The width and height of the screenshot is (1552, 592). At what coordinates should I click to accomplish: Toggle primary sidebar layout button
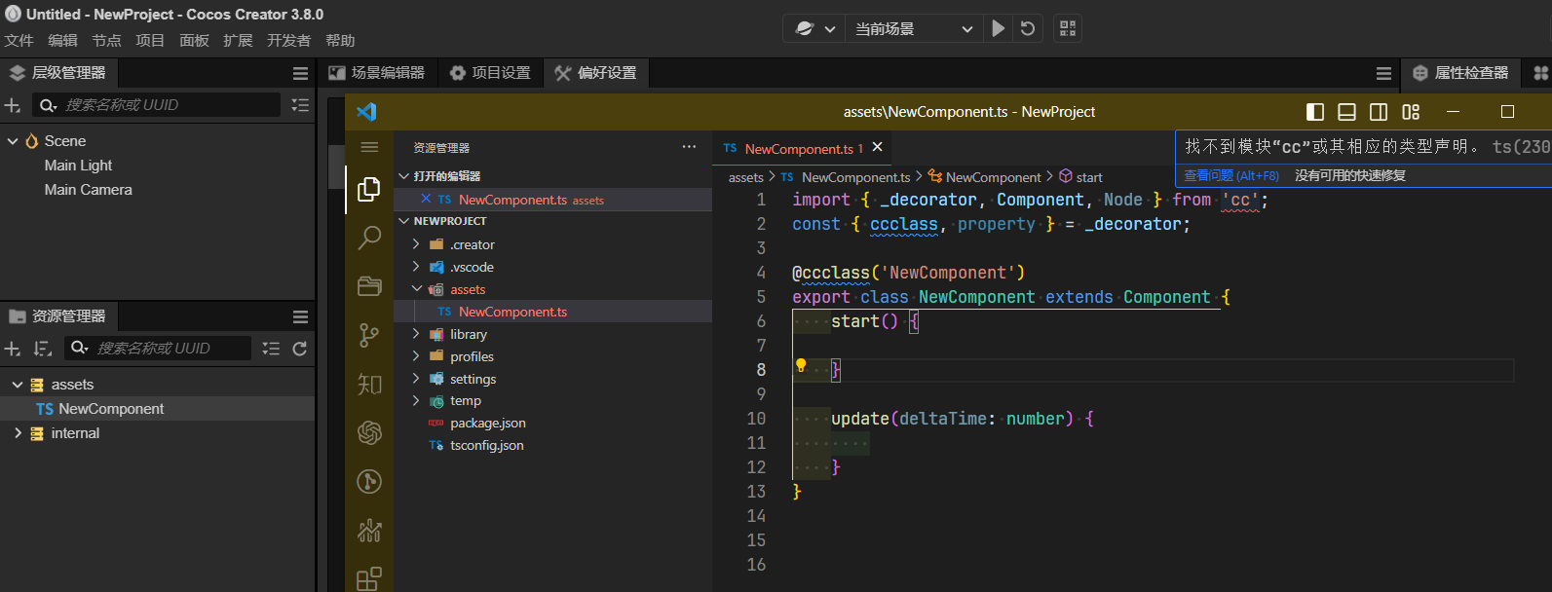[1315, 112]
